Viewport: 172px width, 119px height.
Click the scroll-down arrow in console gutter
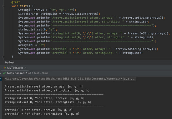point(1,79)
